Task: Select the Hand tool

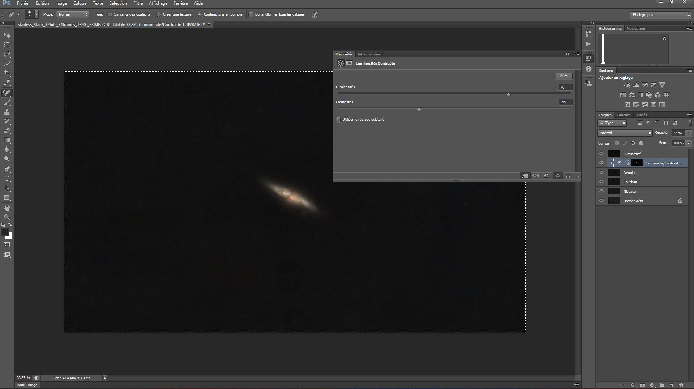Action: point(7,208)
